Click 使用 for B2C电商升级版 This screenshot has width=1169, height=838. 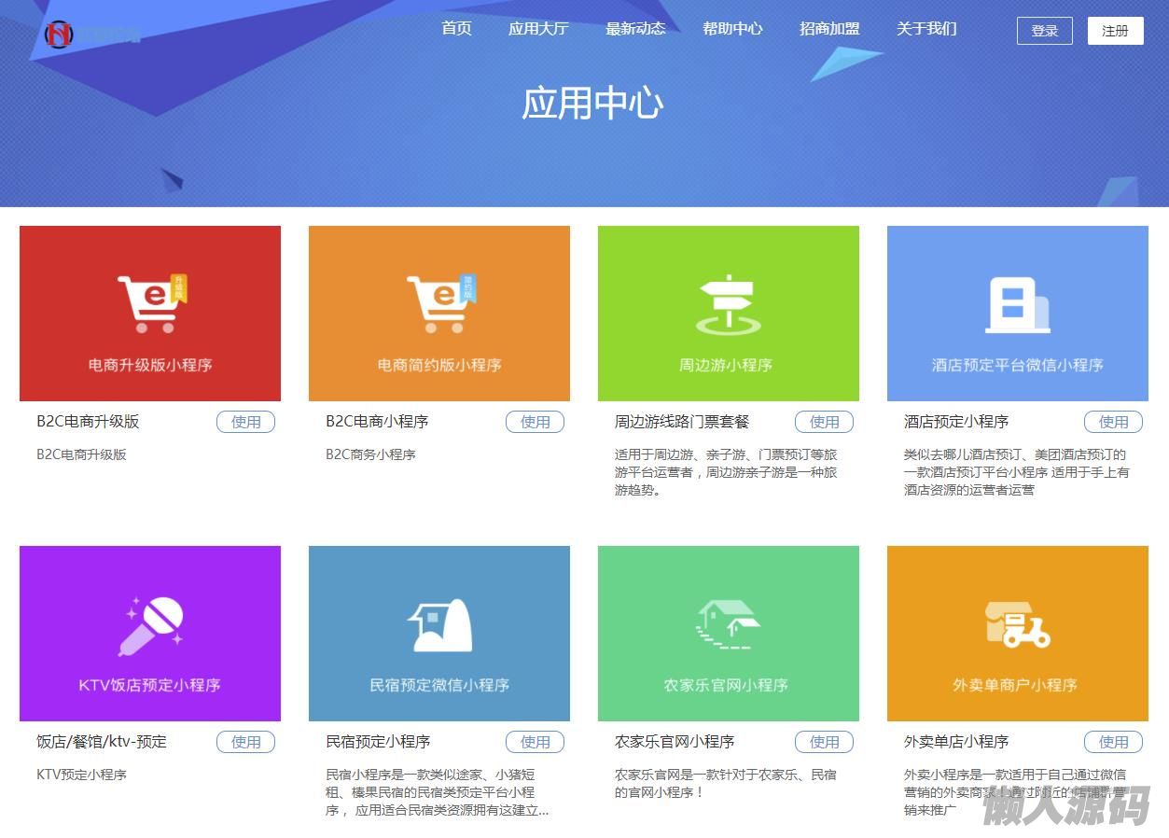click(246, 422)
